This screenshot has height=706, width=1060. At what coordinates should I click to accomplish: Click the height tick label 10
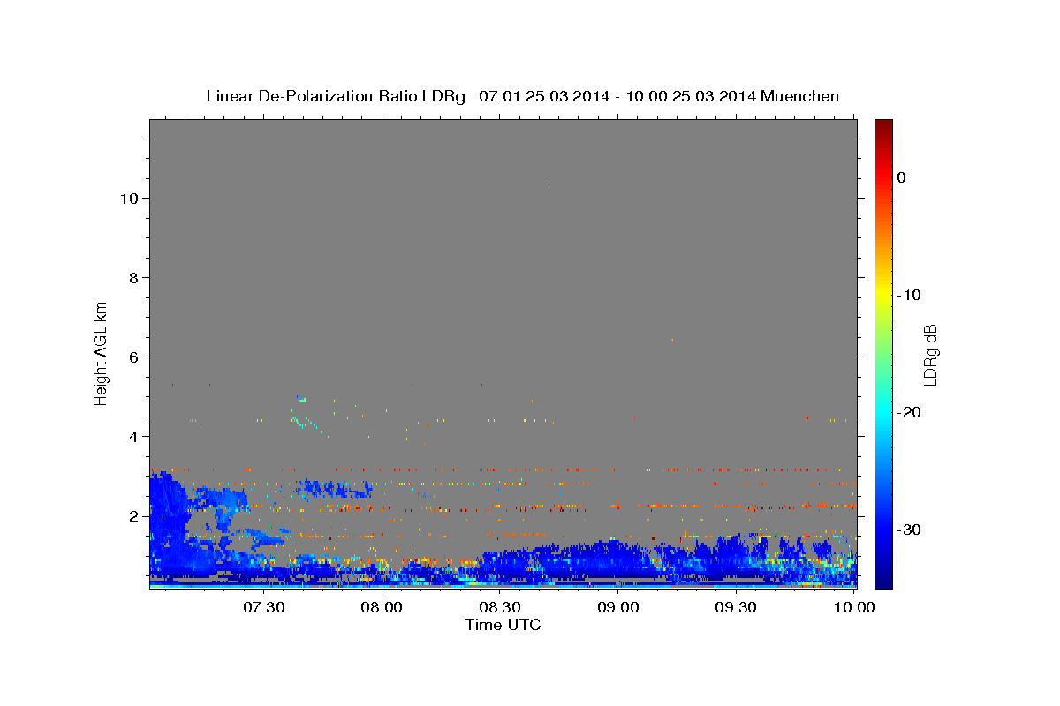click(129, 199)
